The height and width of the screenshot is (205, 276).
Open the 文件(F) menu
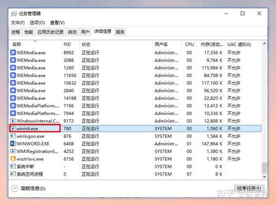point(17,23)
